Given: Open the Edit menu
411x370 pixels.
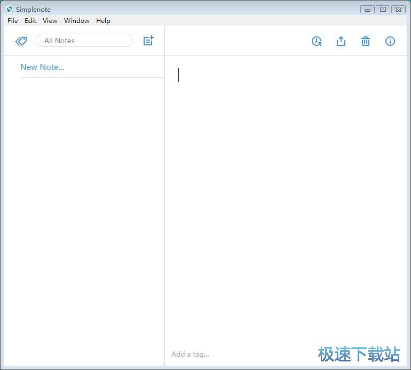Looking at the screenshot, I should 30,21.
